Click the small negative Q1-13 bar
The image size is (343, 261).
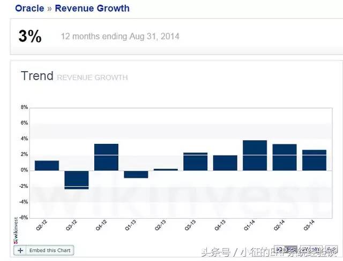pos(136,174)
